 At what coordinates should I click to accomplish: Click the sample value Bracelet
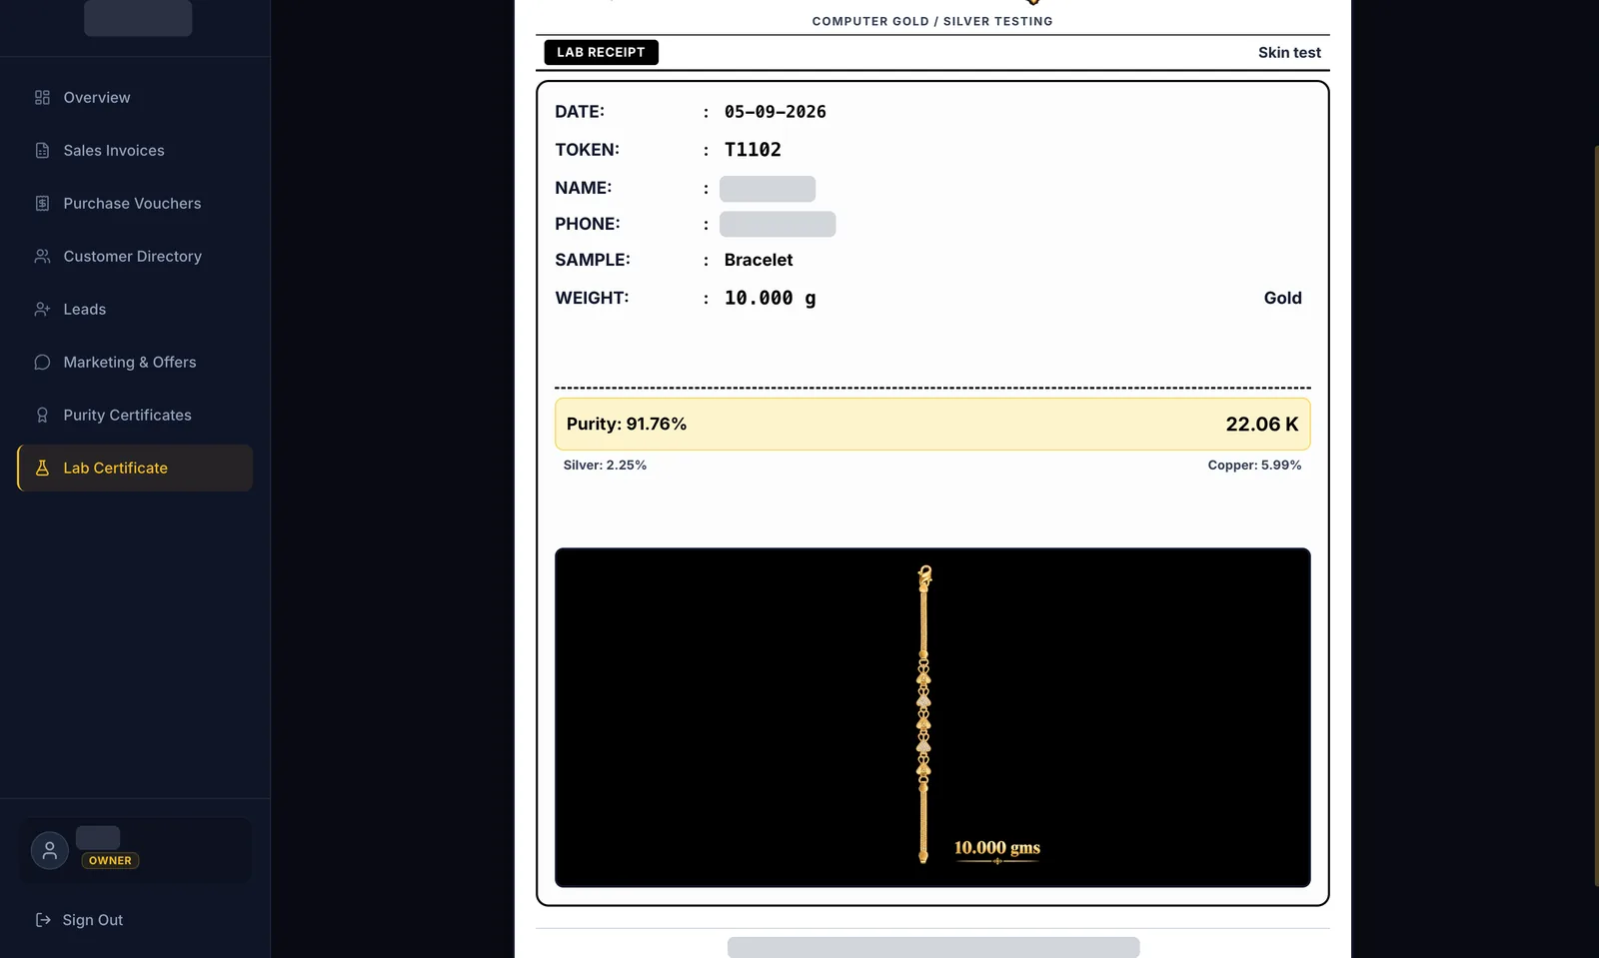(759, 260)
